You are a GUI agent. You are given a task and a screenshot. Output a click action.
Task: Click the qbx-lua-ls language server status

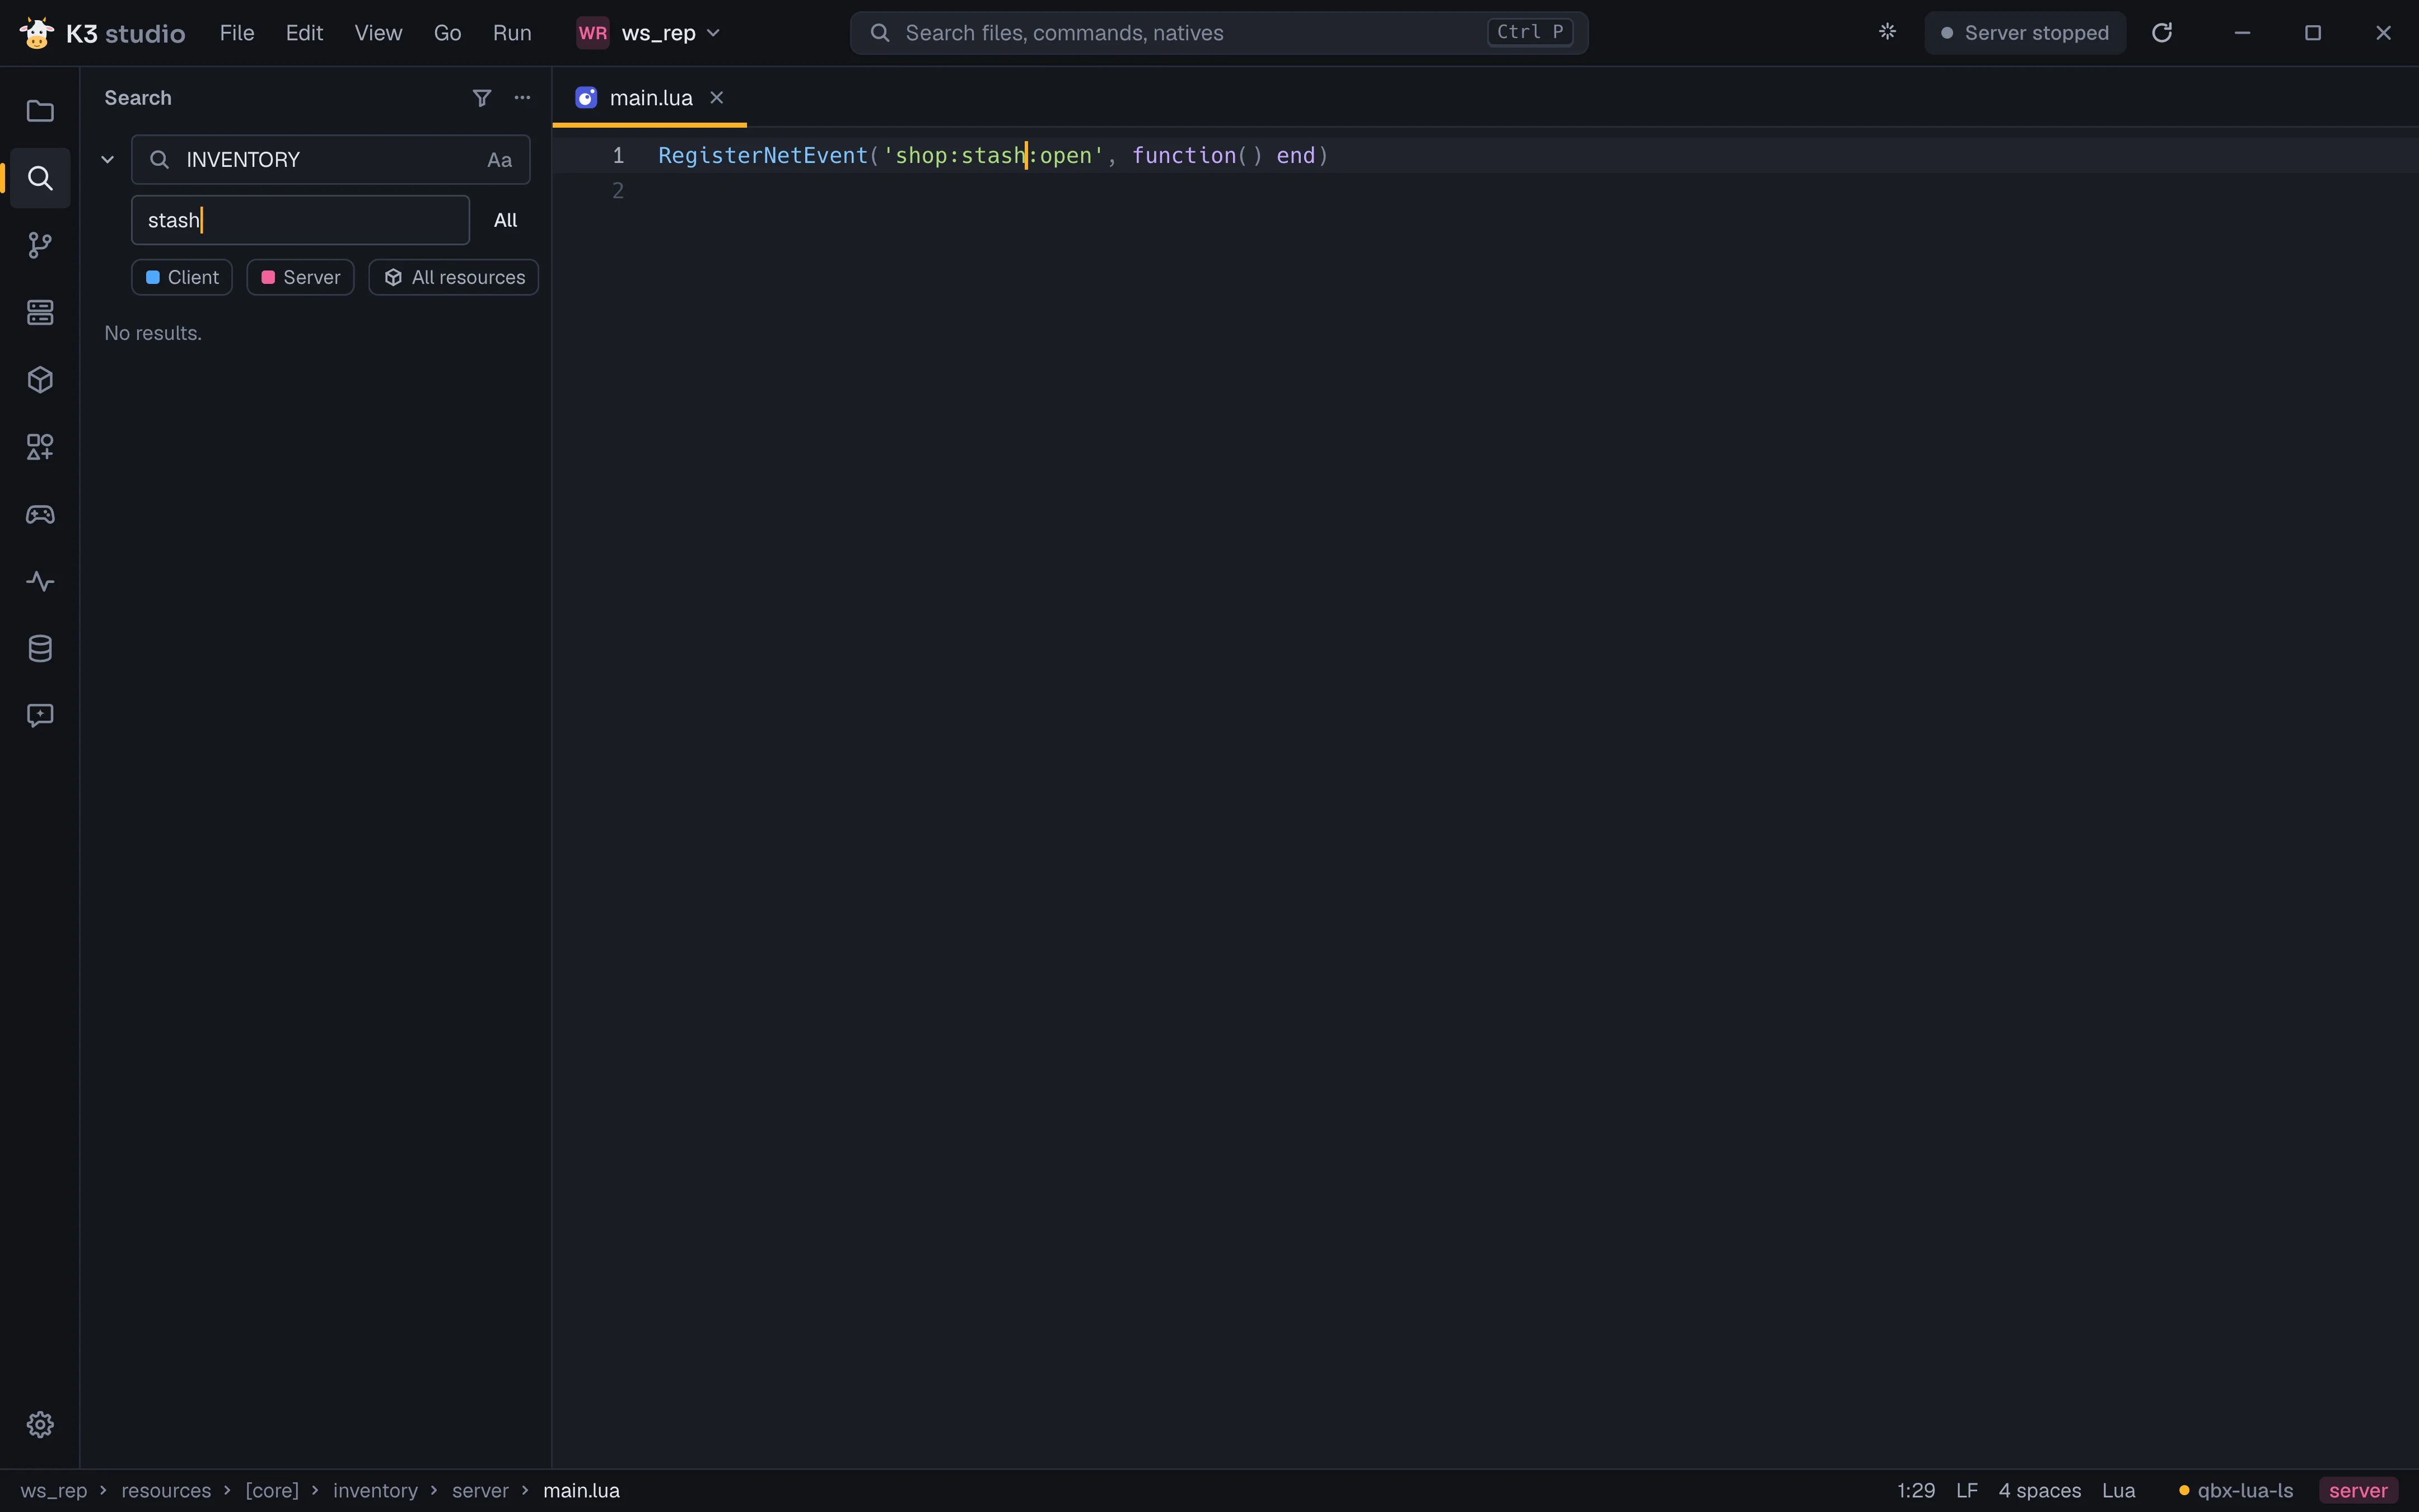(2236, 1490)
